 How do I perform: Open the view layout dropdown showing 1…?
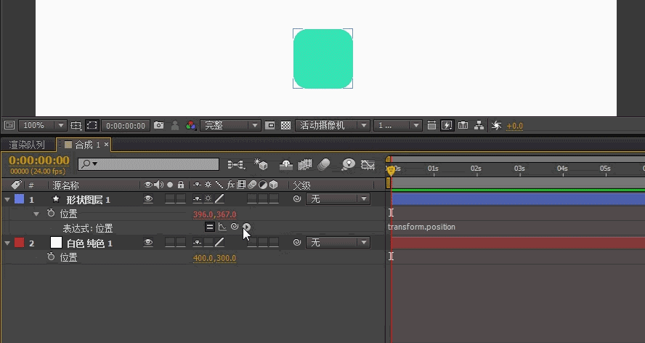(398, 125)
